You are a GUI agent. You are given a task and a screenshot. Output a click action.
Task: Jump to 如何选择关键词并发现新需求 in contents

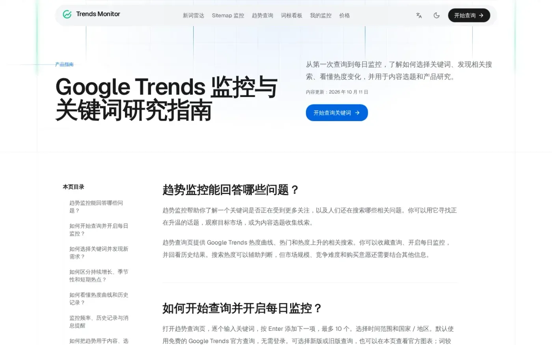(99, 252)
